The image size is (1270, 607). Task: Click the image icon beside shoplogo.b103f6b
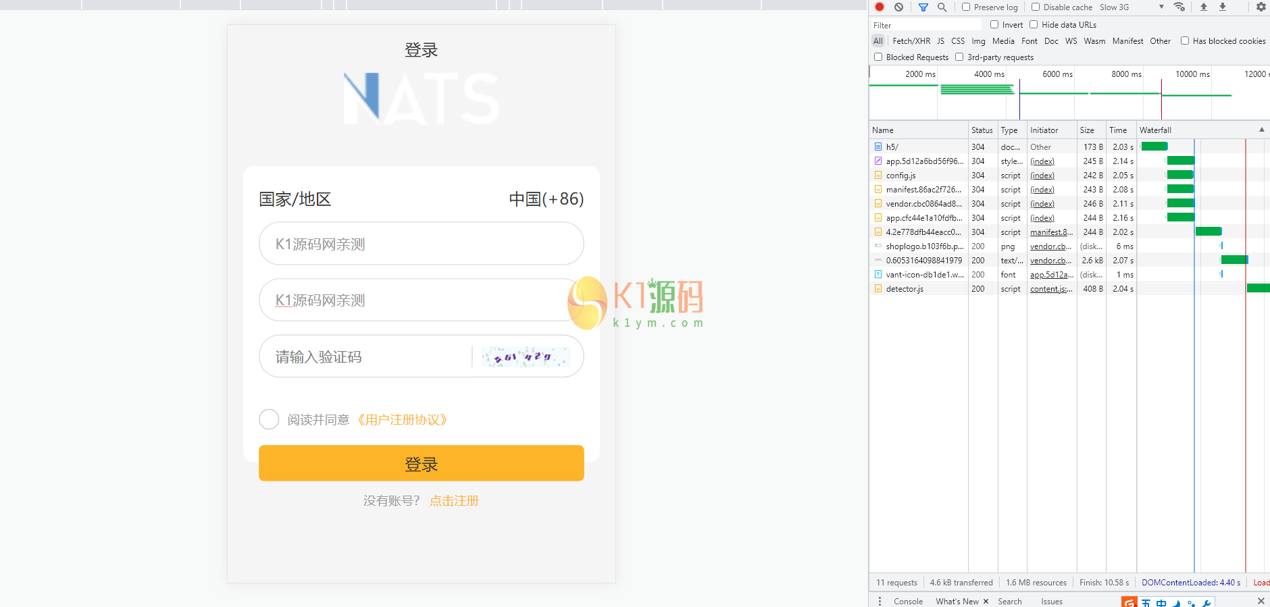[878, 246]
